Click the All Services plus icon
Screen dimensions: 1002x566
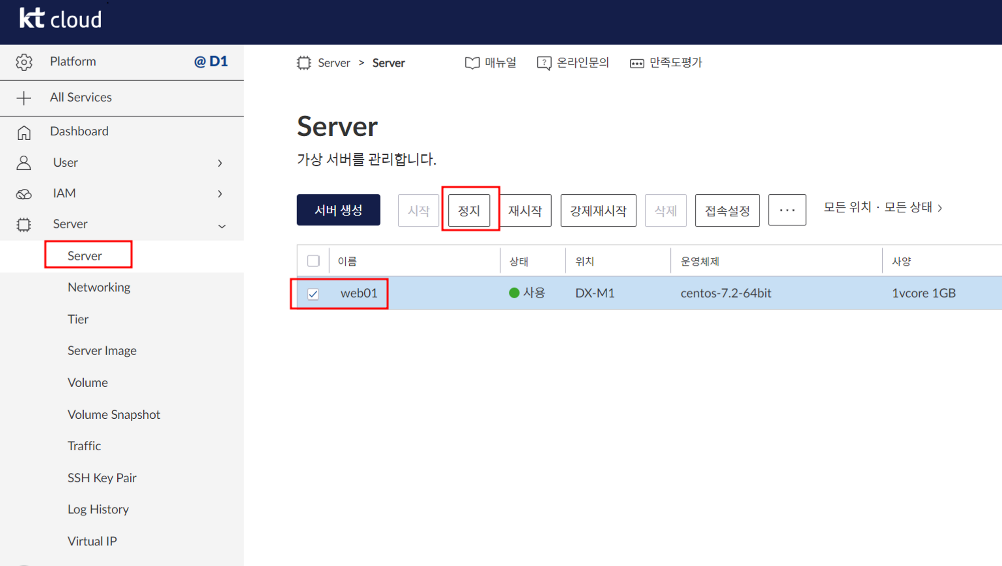[x=24, y=98]
